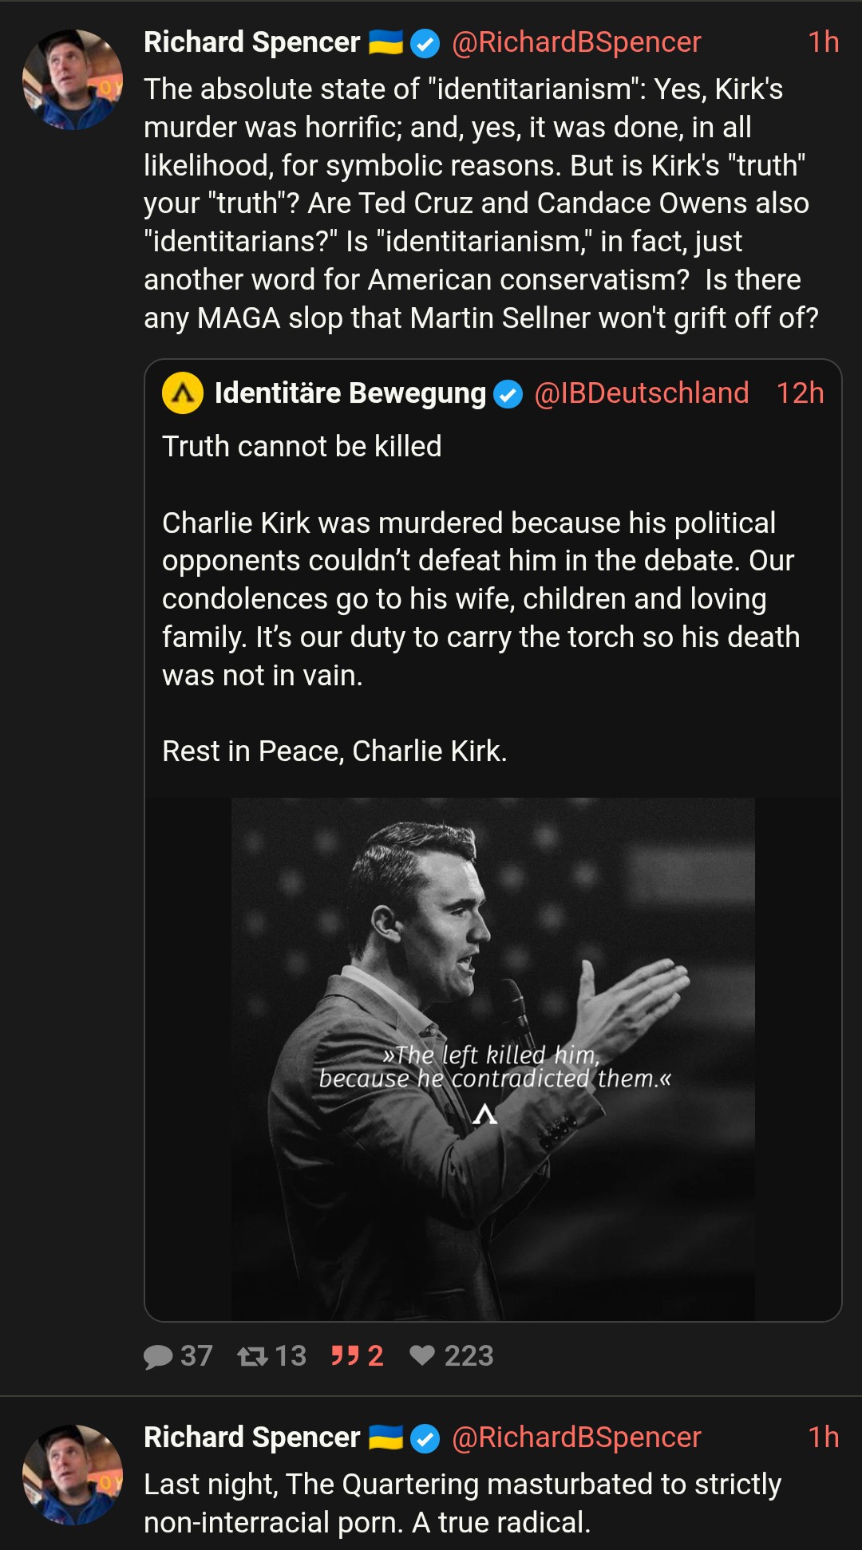Open the bottom post about The Quartering
The image size is (862, 1550).
461,1504
